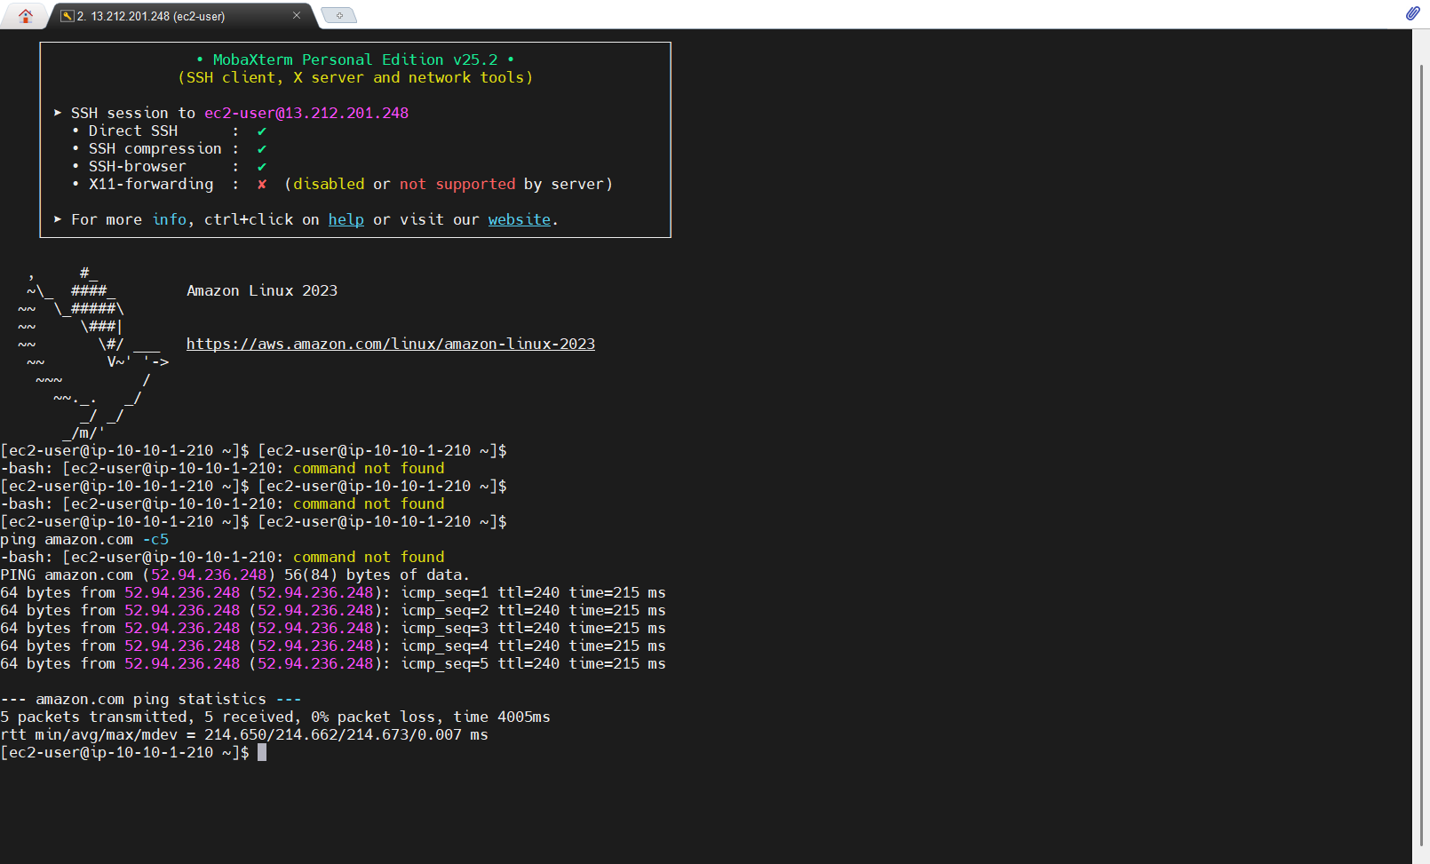The height and width of the screenshot is (864, 1430).
Task: Click the MobaXterm Personal Edition v25.2 title
Action: click(354, 59)
